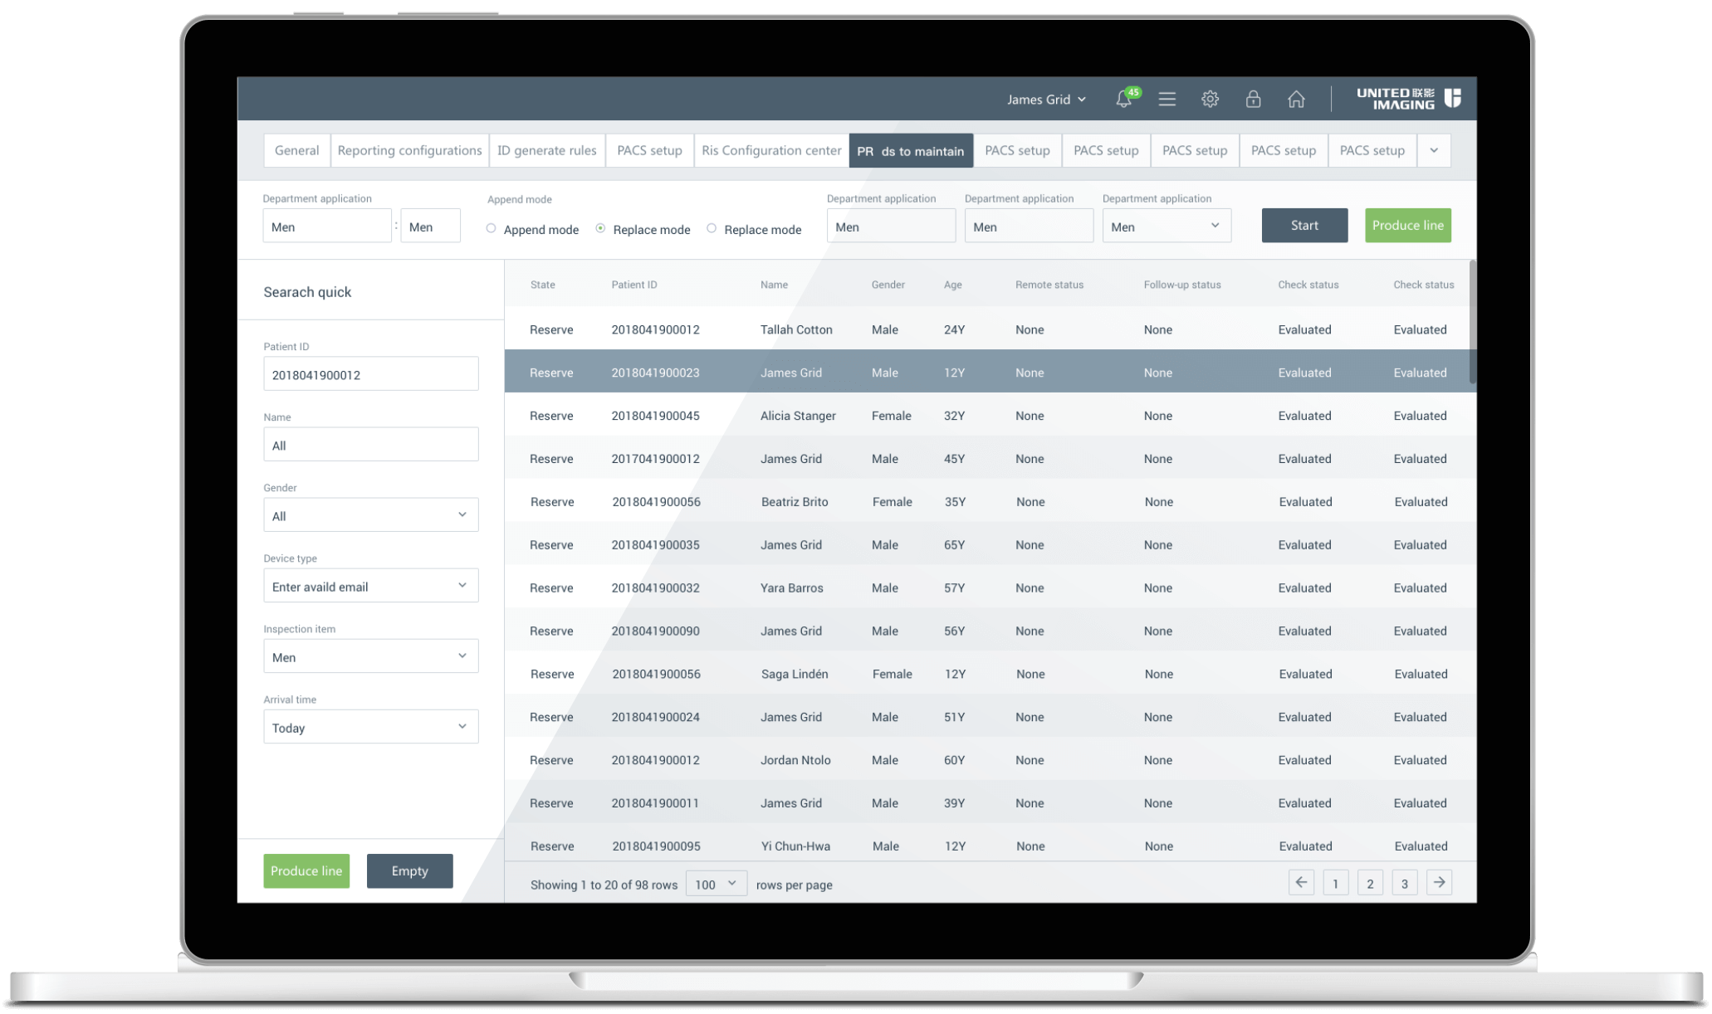Viewport: 1712px width, 1014px height.
Task: Click the Patient ID input field
Action: (371, 374)
